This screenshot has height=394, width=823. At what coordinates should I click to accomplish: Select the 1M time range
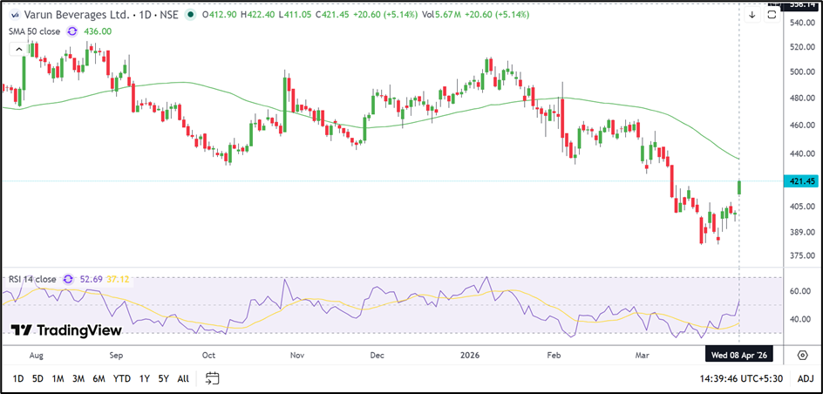(x=58, y=378)
